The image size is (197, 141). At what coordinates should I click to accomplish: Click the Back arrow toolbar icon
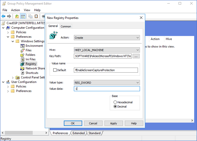point(3,16)
